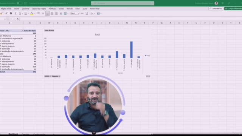242x136 pixels.
Task: Open the Power Pivot tab
Action: pos(95,9)
